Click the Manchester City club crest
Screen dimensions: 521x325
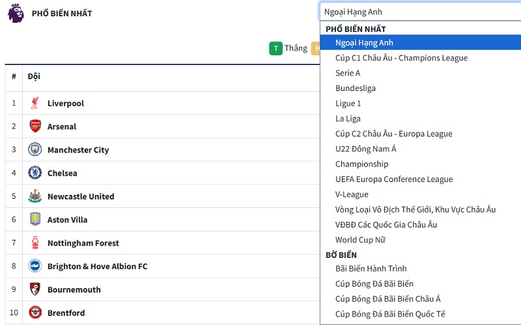tap(35, 149)
